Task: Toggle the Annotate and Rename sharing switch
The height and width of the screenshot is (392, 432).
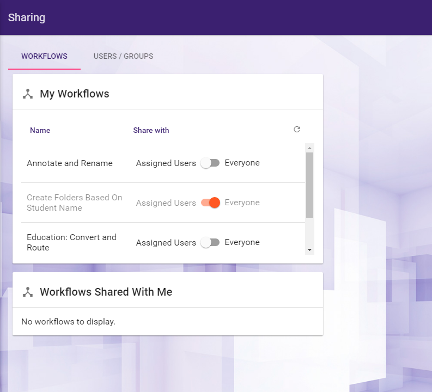Action: click(210, 163)
